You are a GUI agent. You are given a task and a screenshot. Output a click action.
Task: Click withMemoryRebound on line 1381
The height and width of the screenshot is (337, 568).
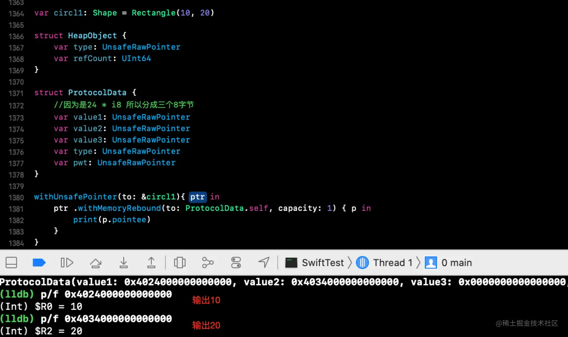tap(119, 208)
